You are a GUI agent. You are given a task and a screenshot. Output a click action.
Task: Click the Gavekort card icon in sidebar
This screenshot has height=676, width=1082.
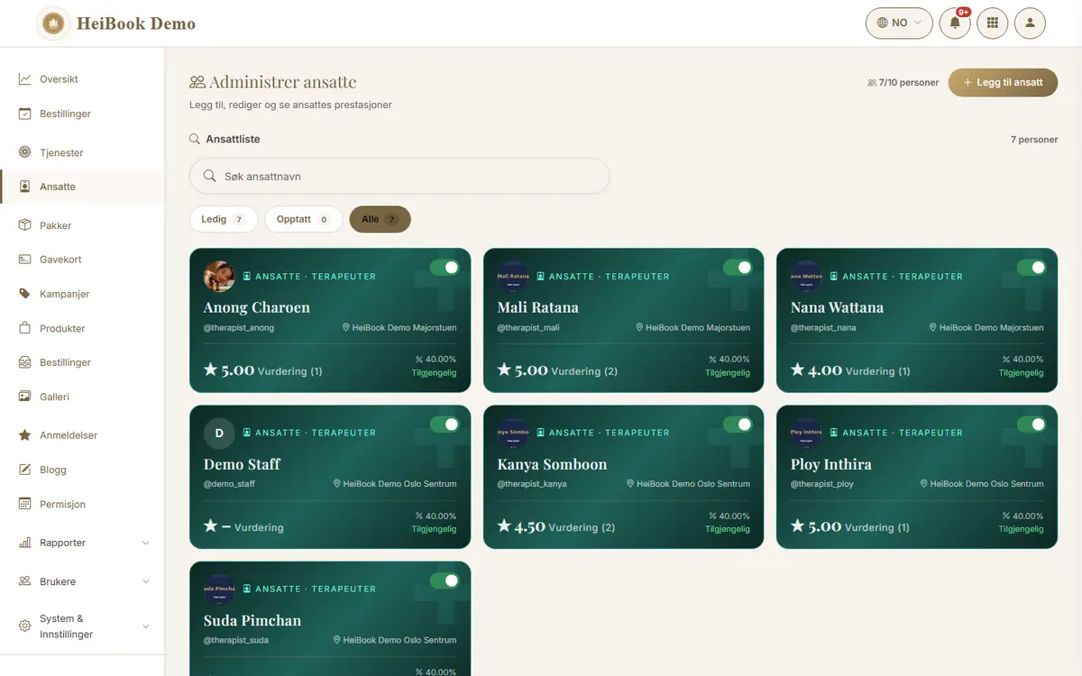coord(24,260)
